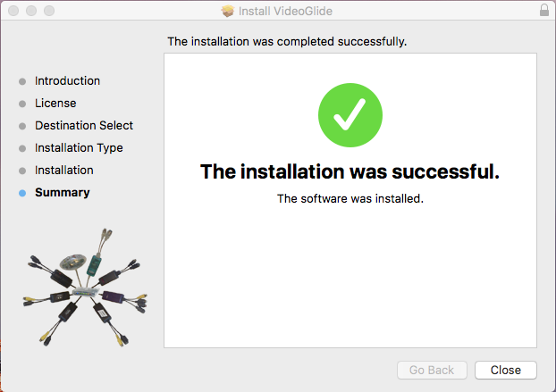Image resolution: width=556 pixels, height=392 pixels.
Task: Click the green success checkmark icon
Action: (350, 116)
